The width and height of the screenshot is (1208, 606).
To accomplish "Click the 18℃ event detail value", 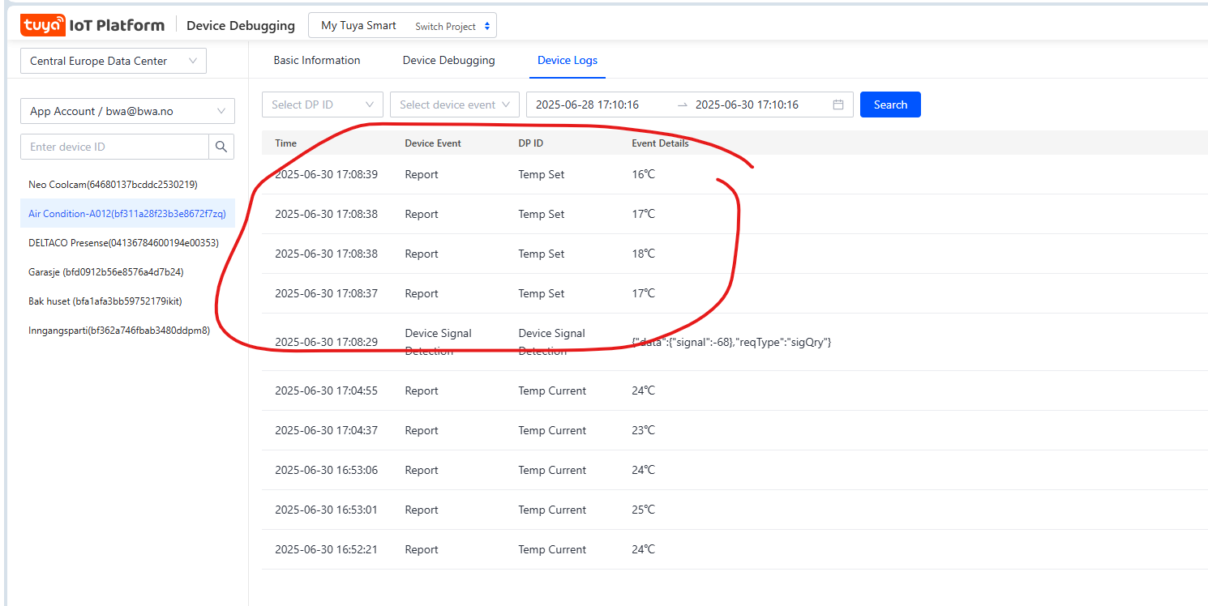I will 644,254.
